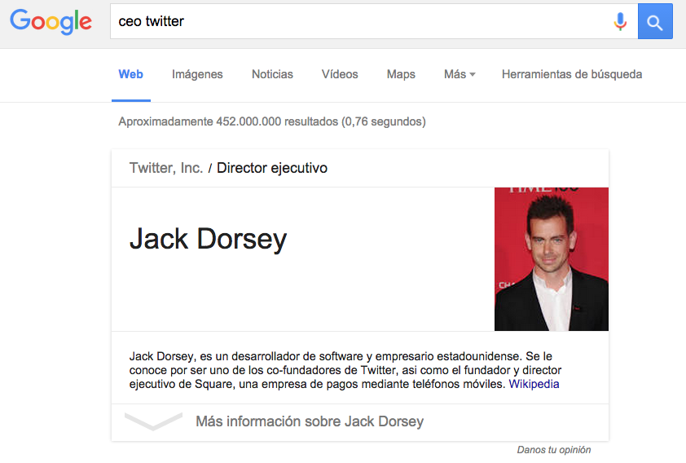Click the Jack Dorsey description paragraph
The width and height of the screenshot is (686, 463).
tap(345, 370)
